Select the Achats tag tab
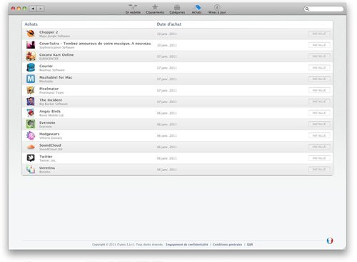 (197, 9)
